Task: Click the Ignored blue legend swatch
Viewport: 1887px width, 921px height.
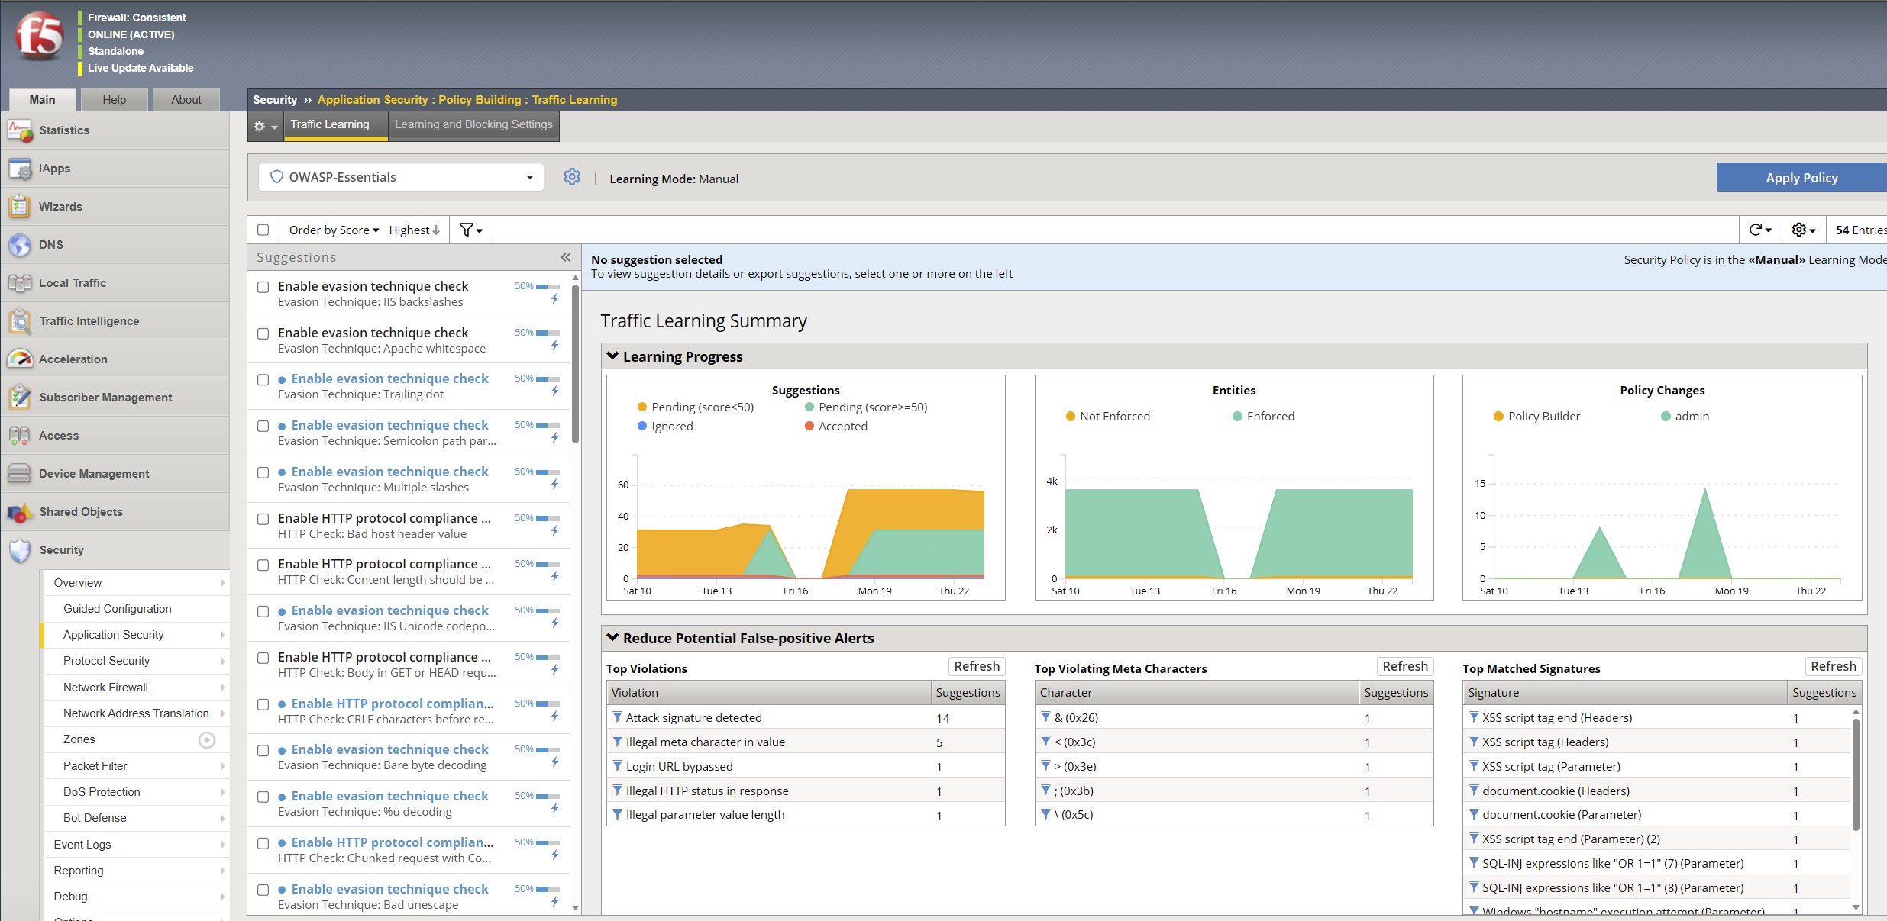Action: click(x=642, y=426)
